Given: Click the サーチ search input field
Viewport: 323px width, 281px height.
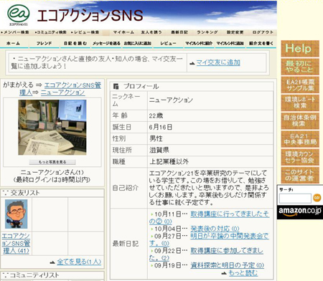Looking at the screenshot, I should (x=295, y=198).
